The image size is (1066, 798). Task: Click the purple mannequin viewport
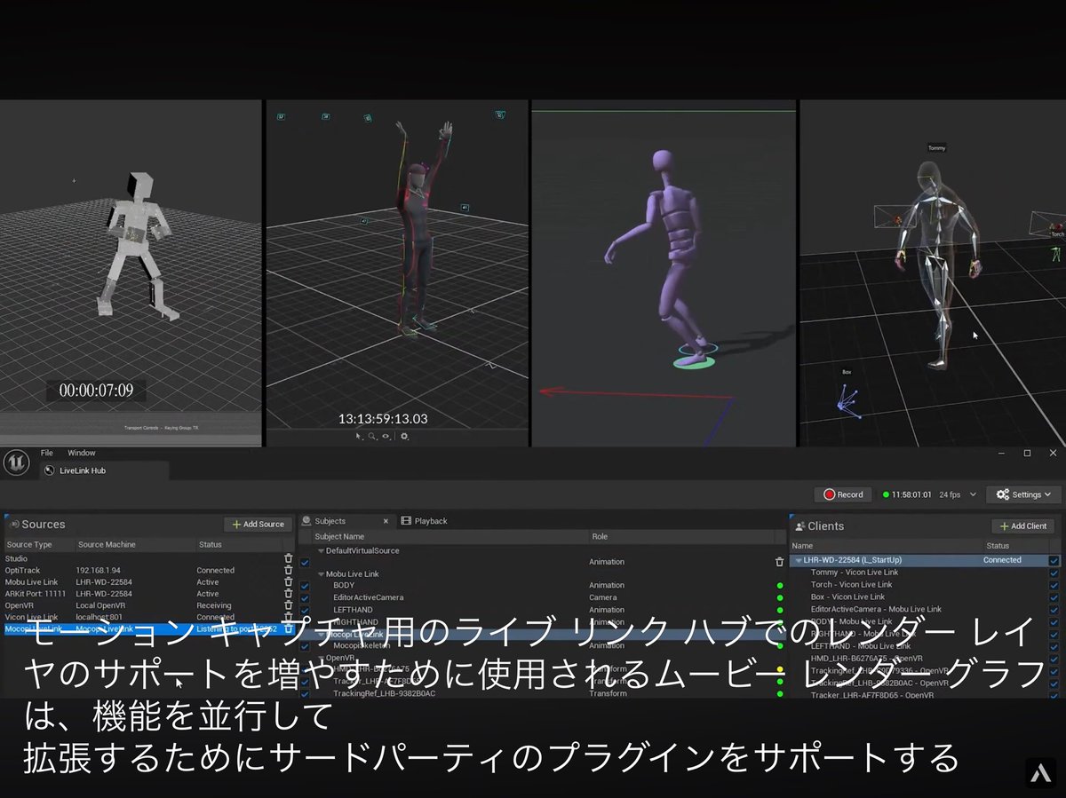tap(664, 273)
